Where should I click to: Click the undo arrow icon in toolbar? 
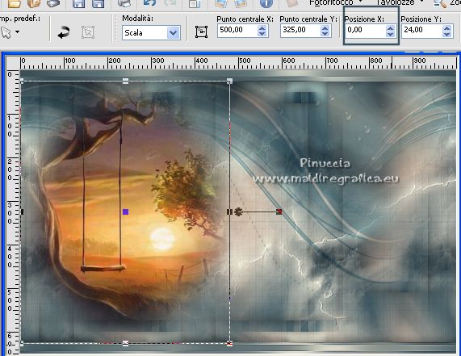(x=149, y=3)
